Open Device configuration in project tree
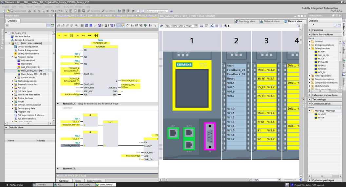 coord(28,47)
